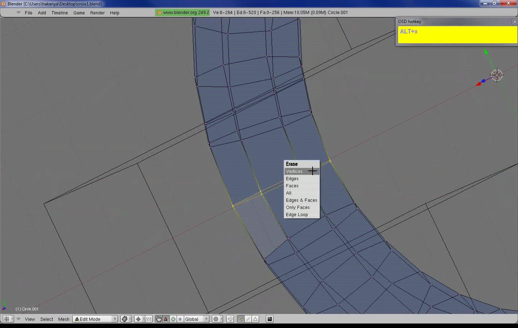Choose All in the Erase menu
518x328 pixels.
click(302, 193)
